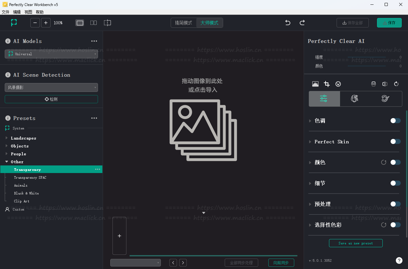Screen dimensions: 408x269
Task: Open the face tool icon
Action: pyautogui.click(x=338, y=84)
